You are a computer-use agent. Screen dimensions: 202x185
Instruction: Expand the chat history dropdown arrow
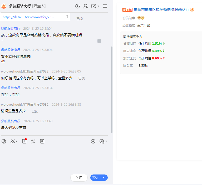point(106,142)
